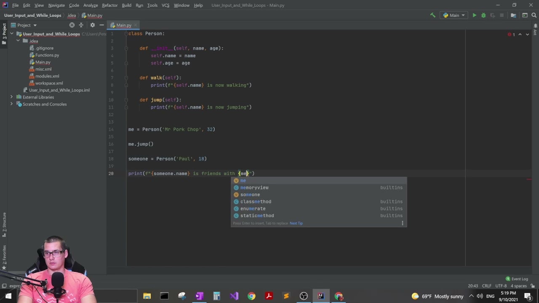Open Functions.py in project tree
This screenshot has height=303, width=539.
click(x=47, y=55)
